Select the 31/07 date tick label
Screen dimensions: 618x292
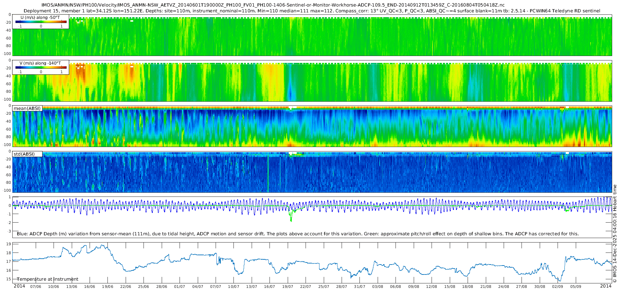pos(359,287)
